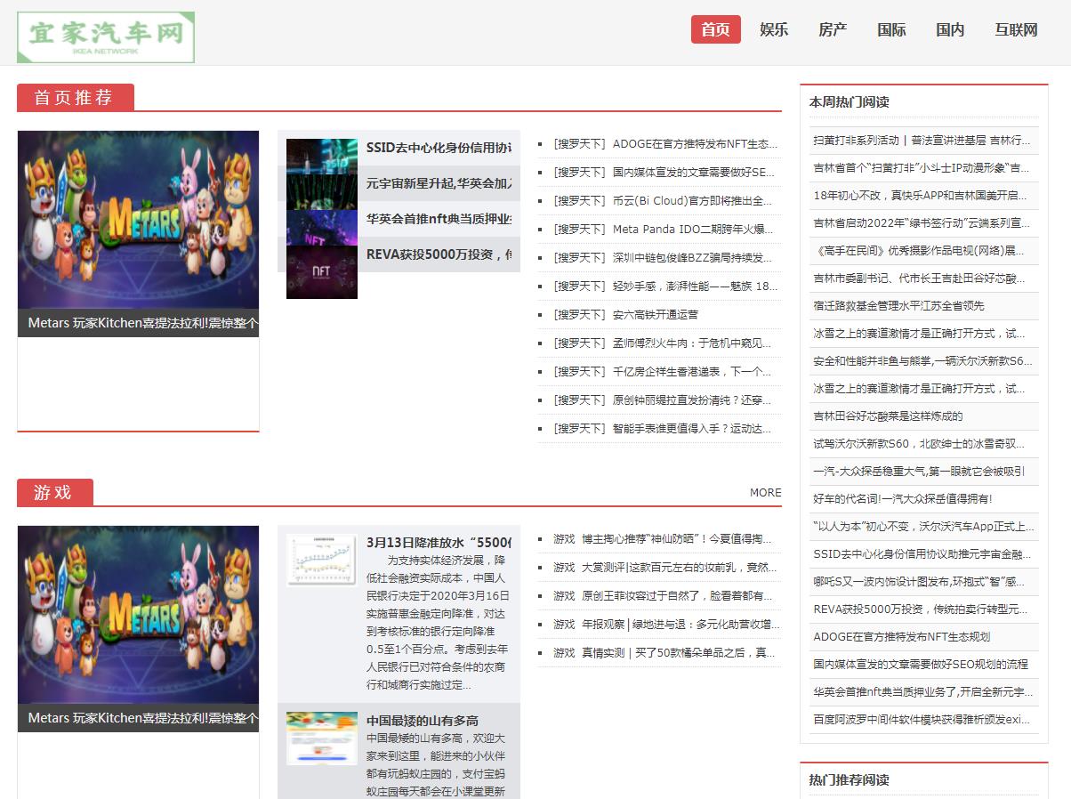This screenshot has height=799, width=1071.
Task: Open headline 3月13日降准放水"5500
Action: [x=439, y=543]
